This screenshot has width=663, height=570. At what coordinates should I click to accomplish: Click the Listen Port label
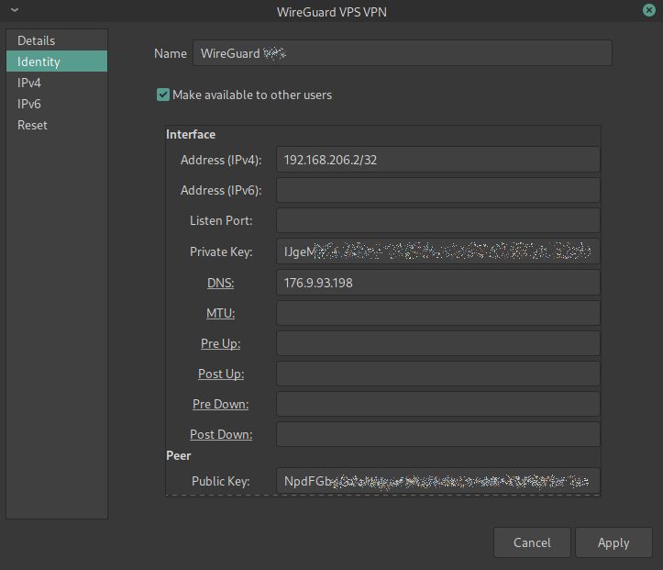coord(221,220)
